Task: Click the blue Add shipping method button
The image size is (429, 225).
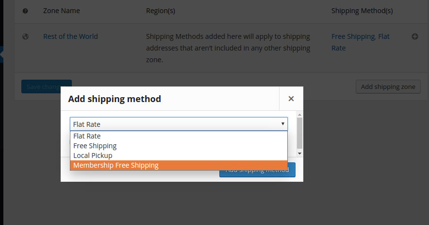Action: (257, 170)
